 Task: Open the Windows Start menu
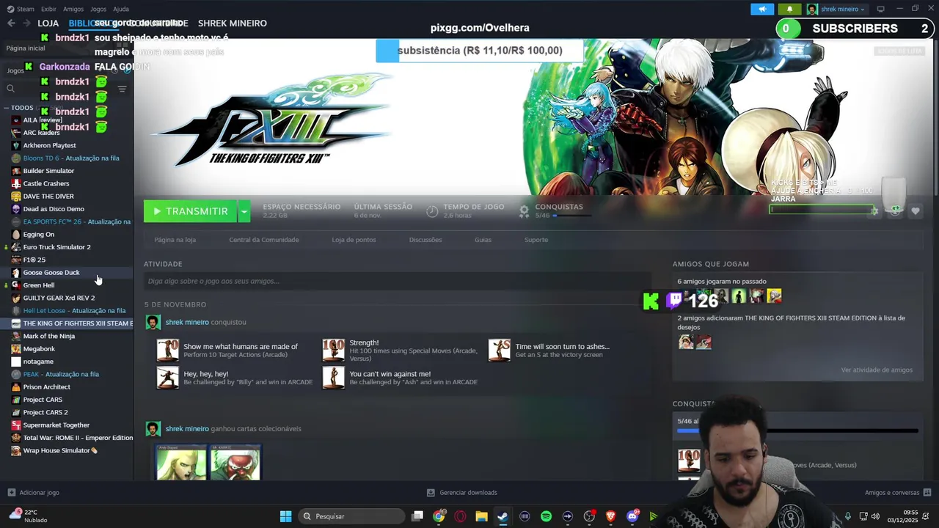pyautogui.click(x=285, y=516)
